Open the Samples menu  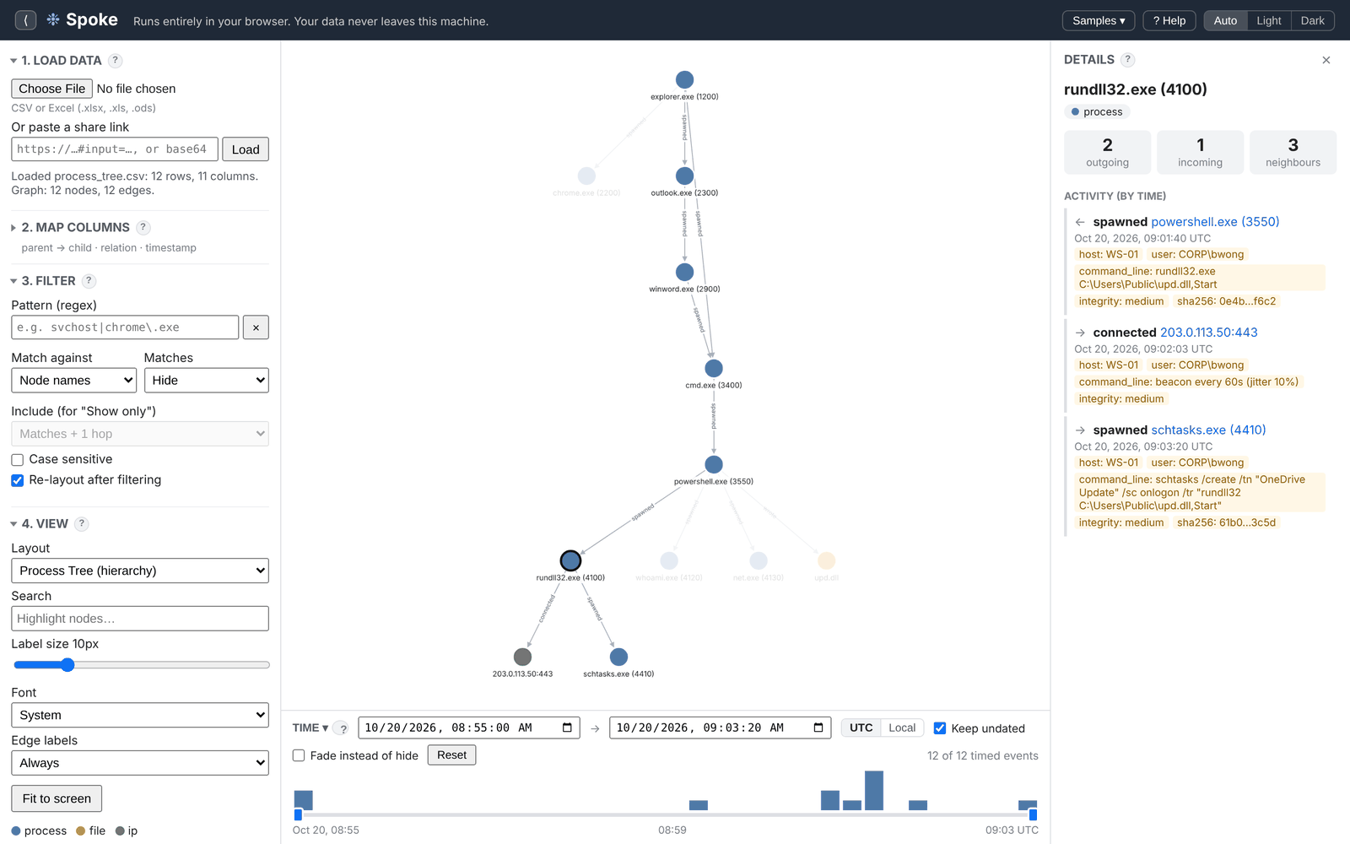pos(1099,20)
